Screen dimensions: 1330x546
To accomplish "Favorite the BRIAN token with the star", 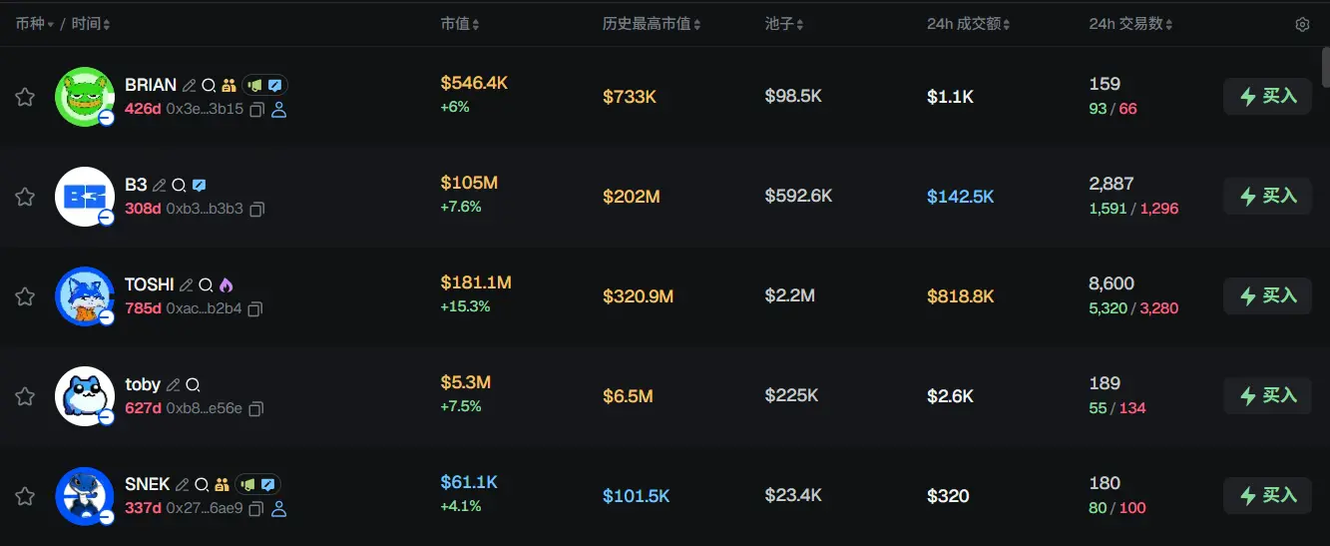I will [x=25, y=97].
